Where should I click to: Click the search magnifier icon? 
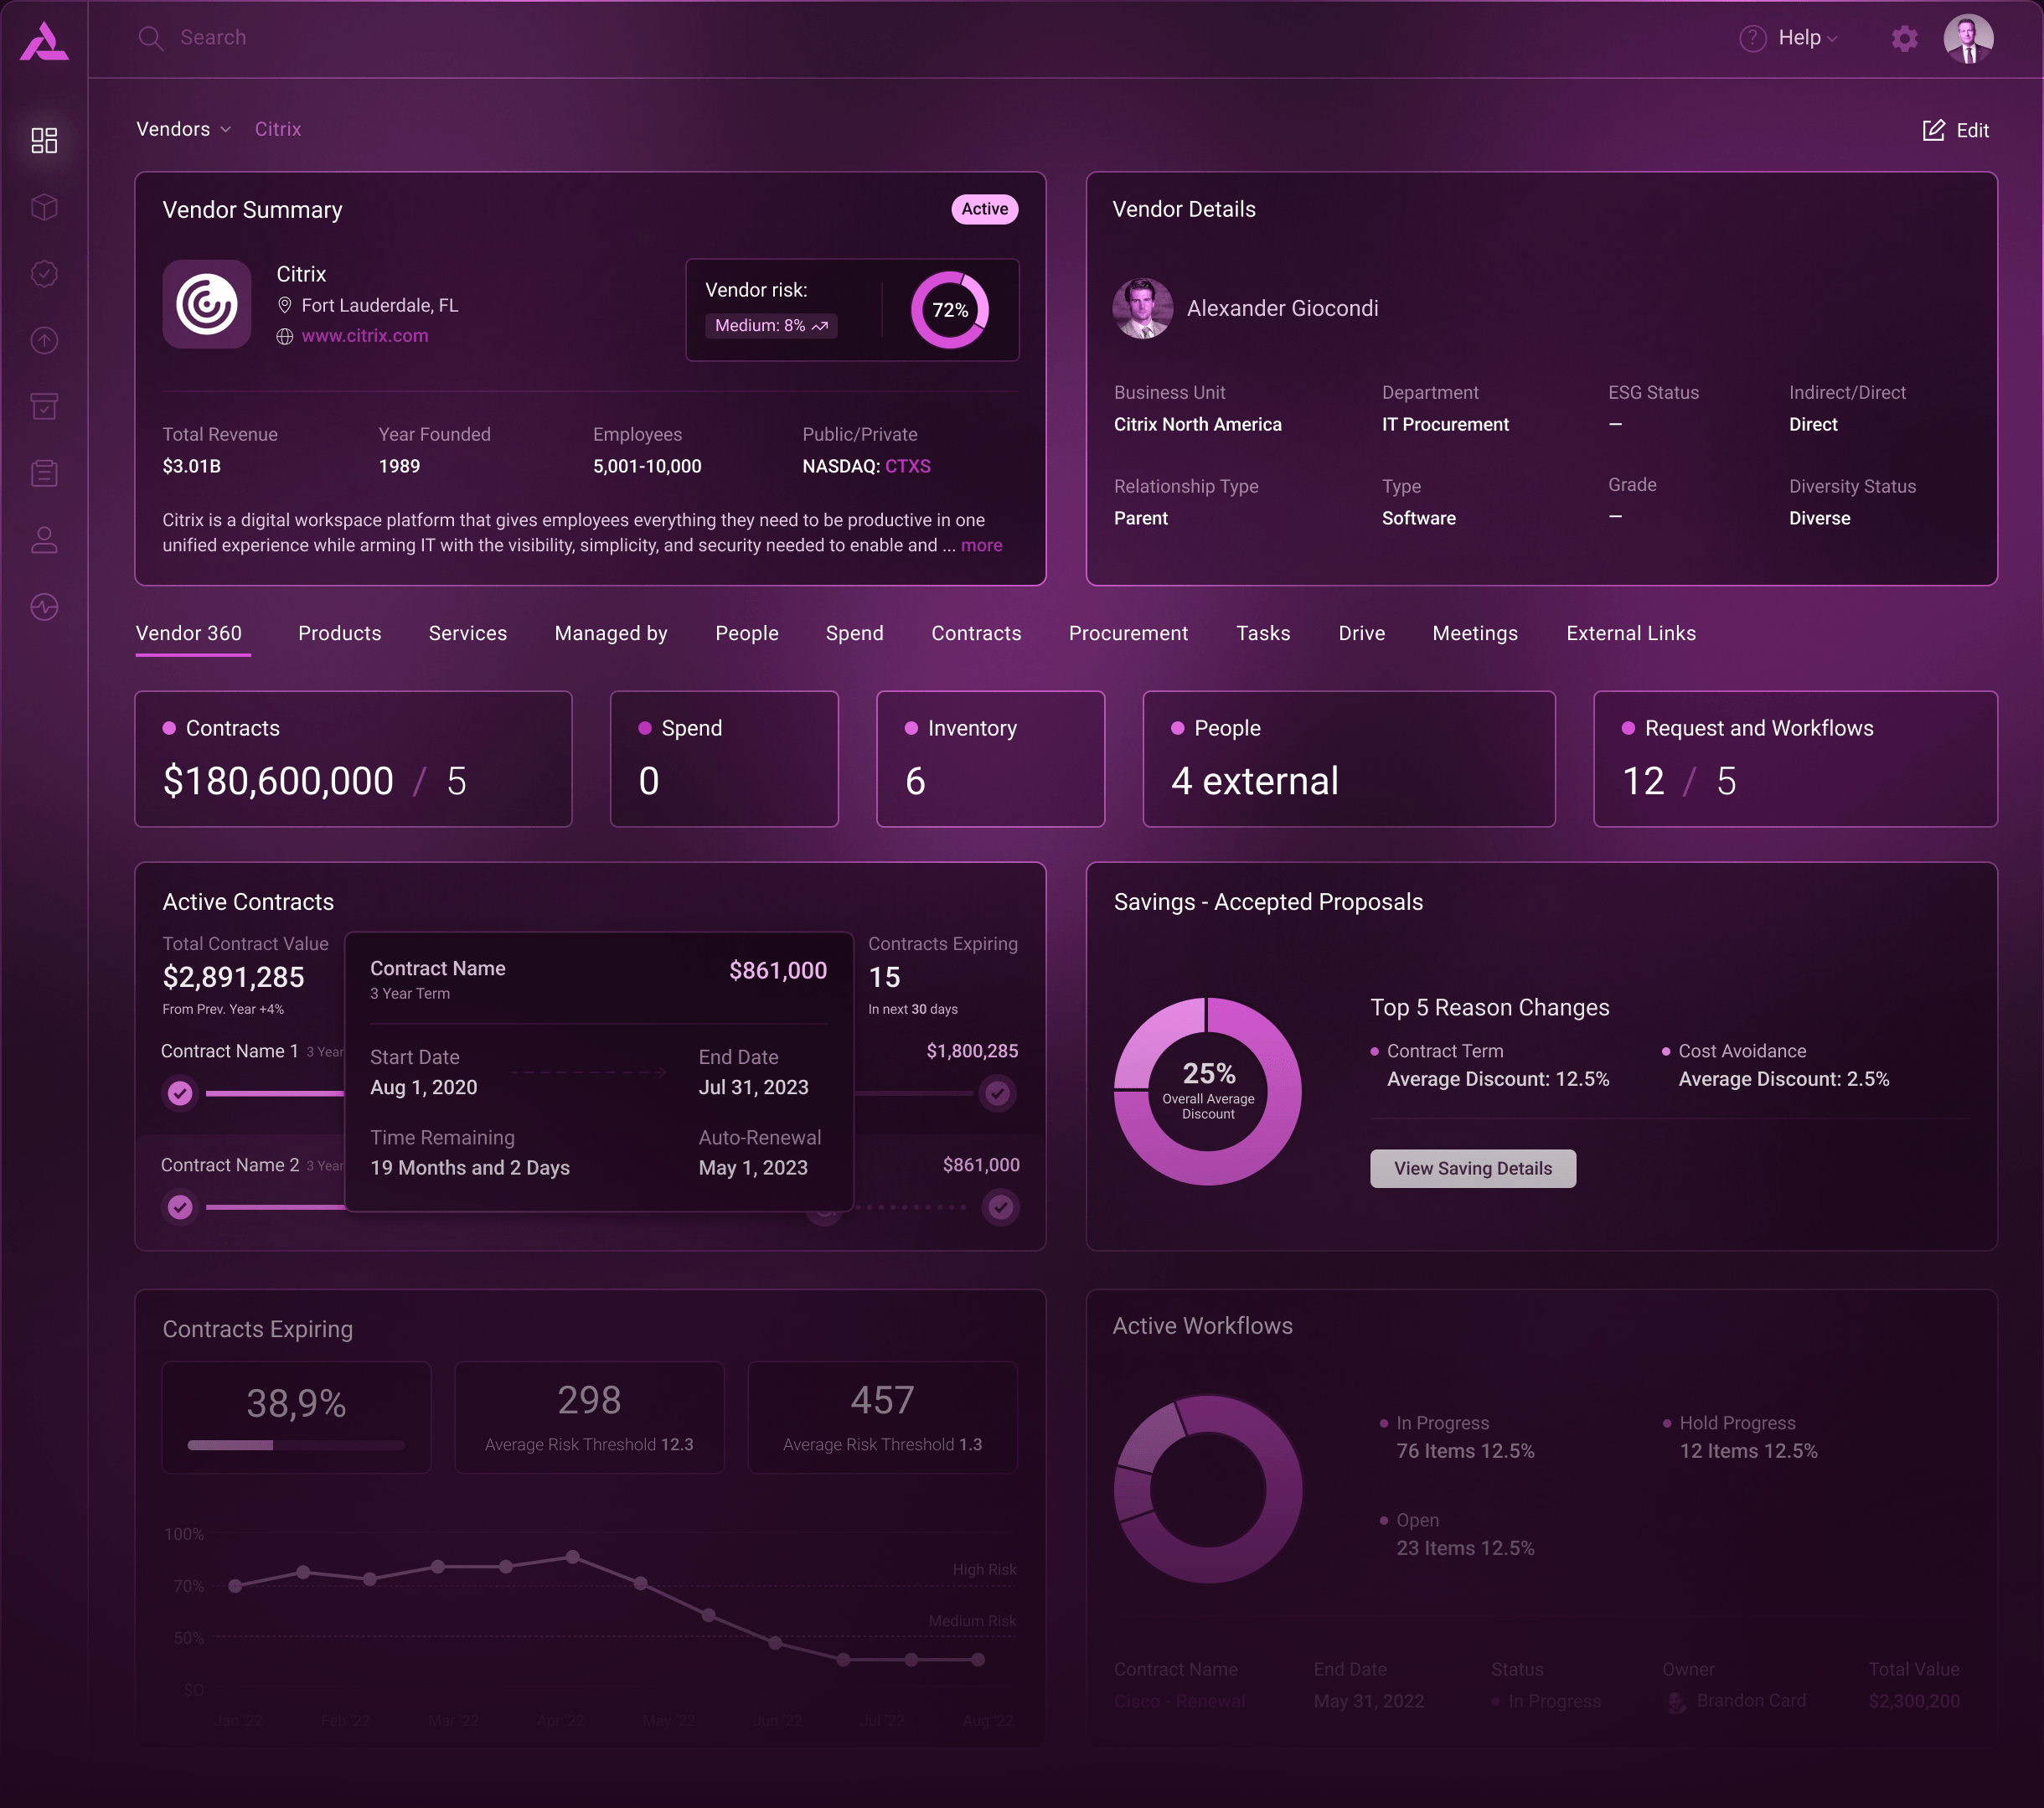(x=151, y=38)
